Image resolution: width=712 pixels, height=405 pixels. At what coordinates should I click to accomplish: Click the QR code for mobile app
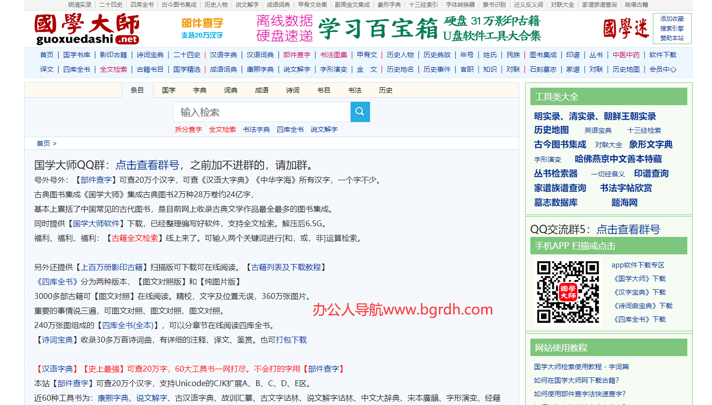tap(568, 292)
